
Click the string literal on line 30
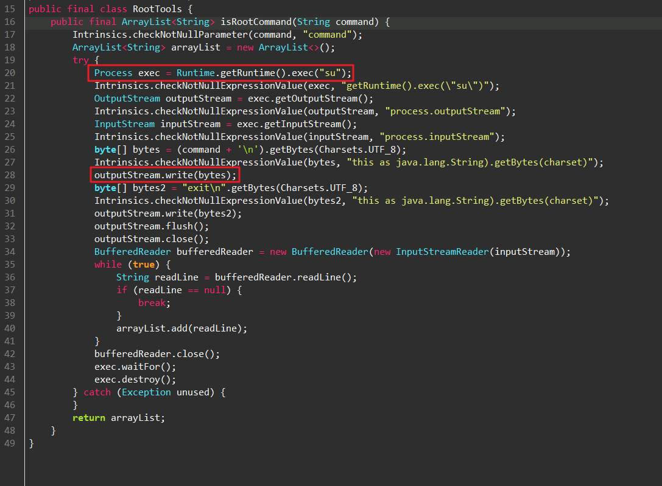475,201
